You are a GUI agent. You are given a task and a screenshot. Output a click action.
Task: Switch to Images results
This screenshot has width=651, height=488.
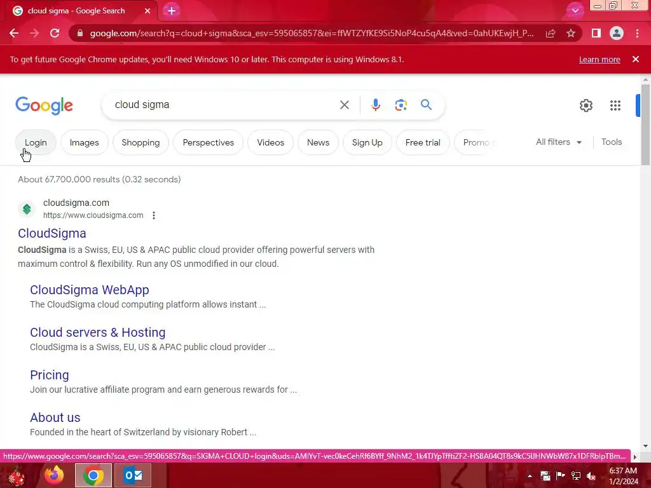click(85, 142)
